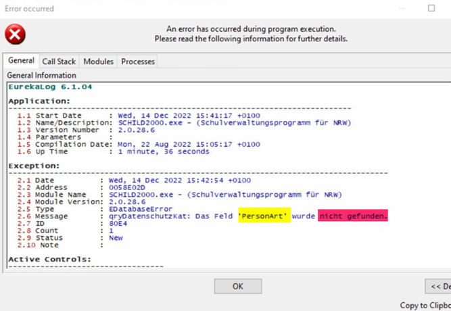The height and width of the screenshot is (311, 451).
Task: Click the red highlighted 'nicht gefunden.' text
Action: pyautogui.click(x=353, y=216)
